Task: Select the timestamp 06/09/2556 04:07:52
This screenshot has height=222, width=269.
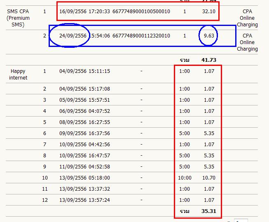Action: (x=84, y=111)
